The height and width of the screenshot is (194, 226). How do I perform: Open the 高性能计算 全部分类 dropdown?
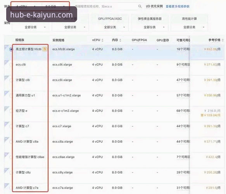point(190,27)
